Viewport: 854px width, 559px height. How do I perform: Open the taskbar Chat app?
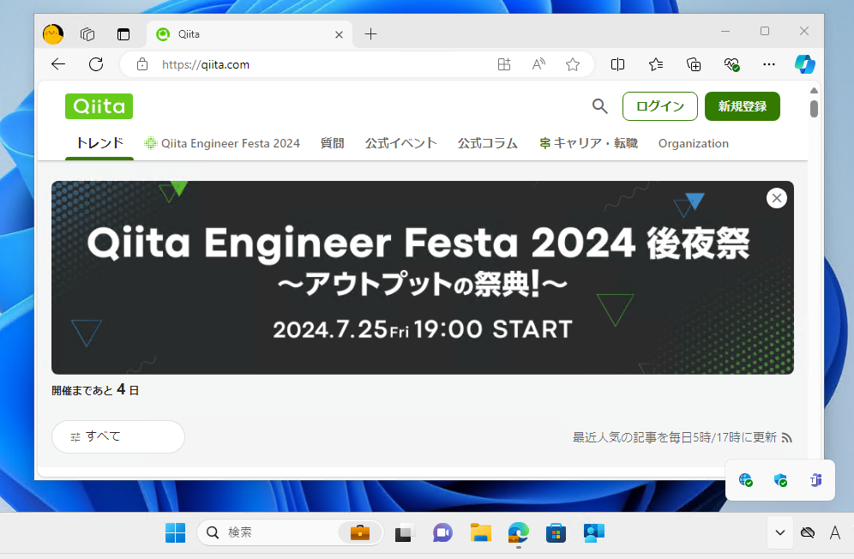pos(442,532)
